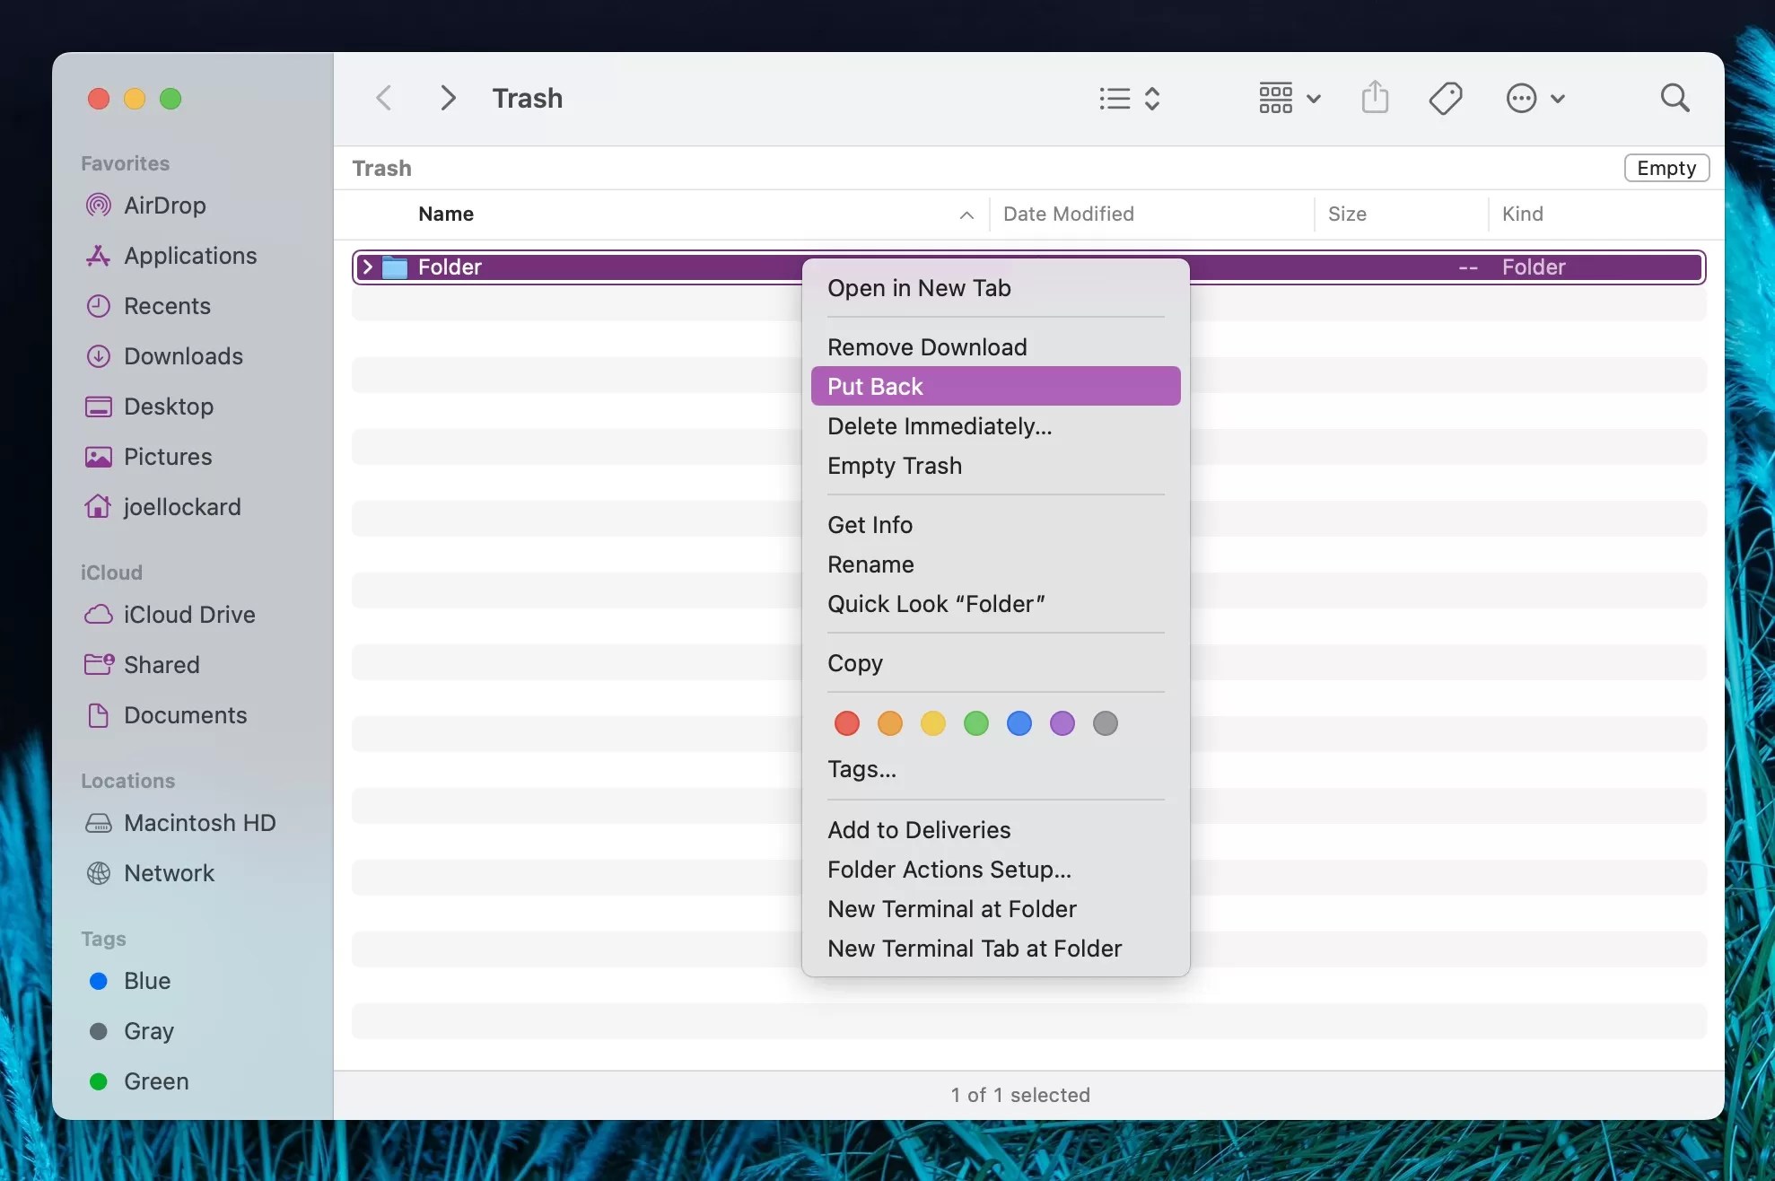Select Applications in the Favorites sidebar
The width and height of the screenshot is (1775, 1181).
pos(189,256)
